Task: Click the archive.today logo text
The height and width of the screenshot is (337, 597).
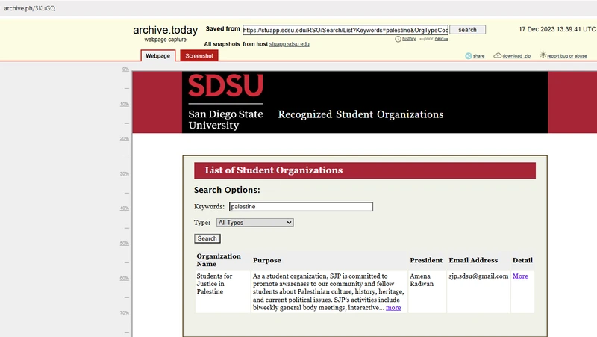Action: 165,30
